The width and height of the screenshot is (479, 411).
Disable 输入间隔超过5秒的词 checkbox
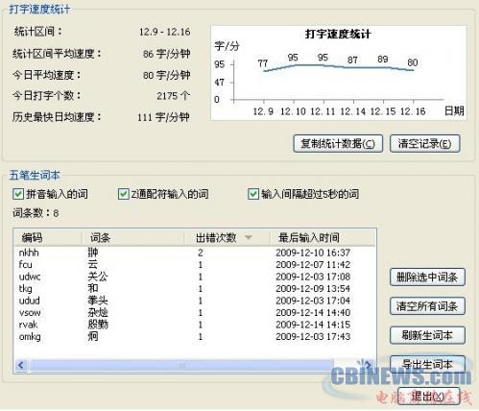pyautogui.click(x=253, y=194)
